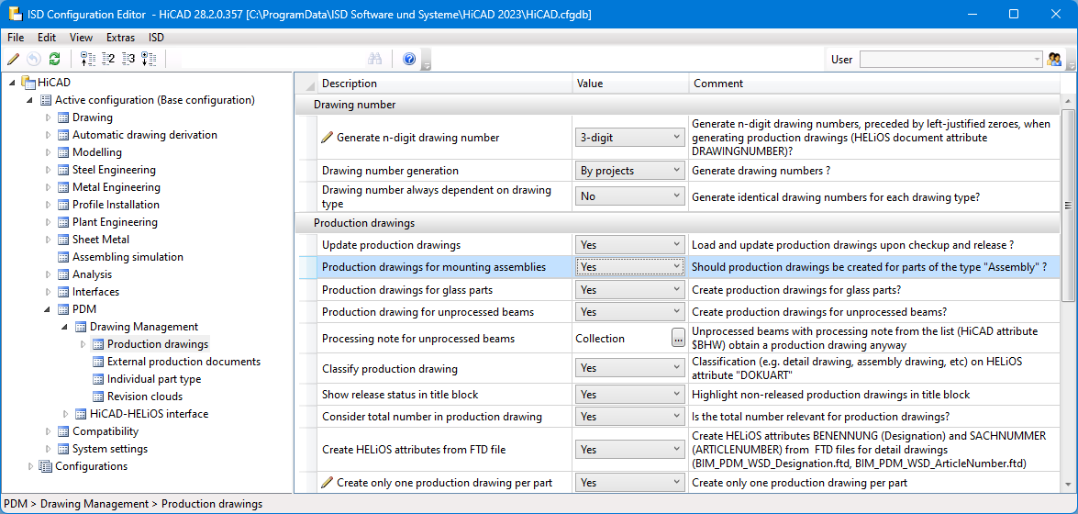Click the expand all levels toolbar icon
Viewport: 1078px width, 514px height.
149,59
